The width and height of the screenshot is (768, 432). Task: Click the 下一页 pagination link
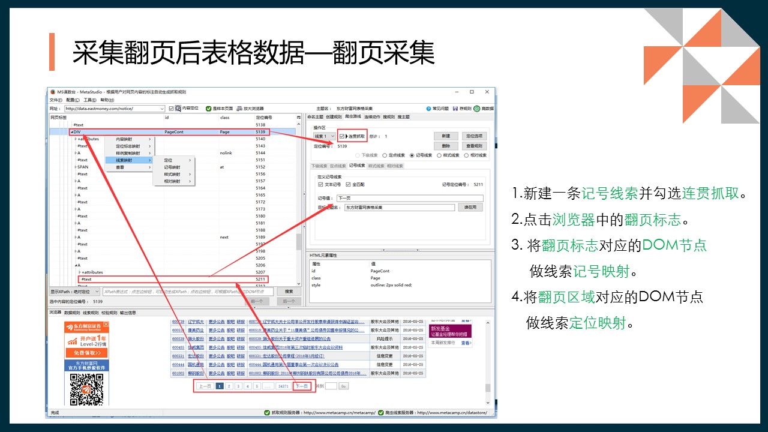(x=302, y=386)
